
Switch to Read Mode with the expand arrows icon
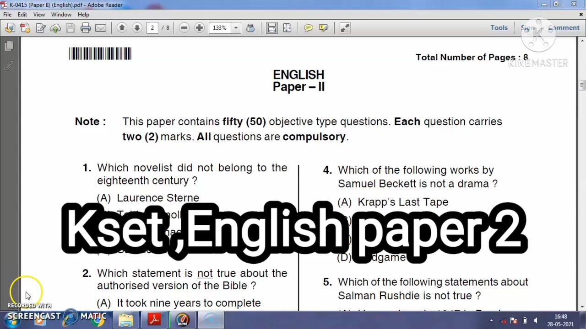[x=345, y=28]
